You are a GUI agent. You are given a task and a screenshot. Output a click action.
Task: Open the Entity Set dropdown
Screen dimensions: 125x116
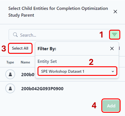[x=77, y=71]
